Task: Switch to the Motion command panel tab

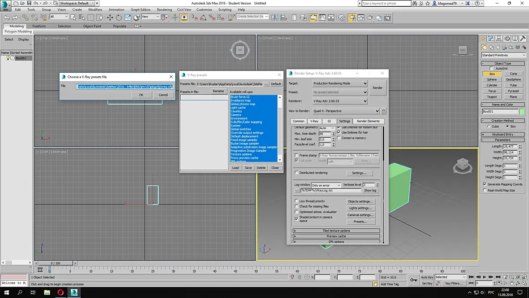Action: click(x=507, y=39)
